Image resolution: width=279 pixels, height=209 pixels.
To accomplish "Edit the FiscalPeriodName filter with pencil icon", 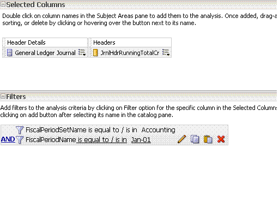I will (x=181, y=139).
